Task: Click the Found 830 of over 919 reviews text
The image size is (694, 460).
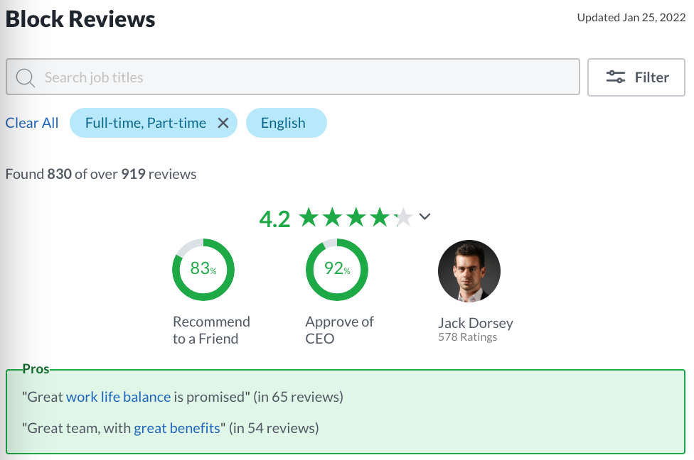Action: pos(101,174)
